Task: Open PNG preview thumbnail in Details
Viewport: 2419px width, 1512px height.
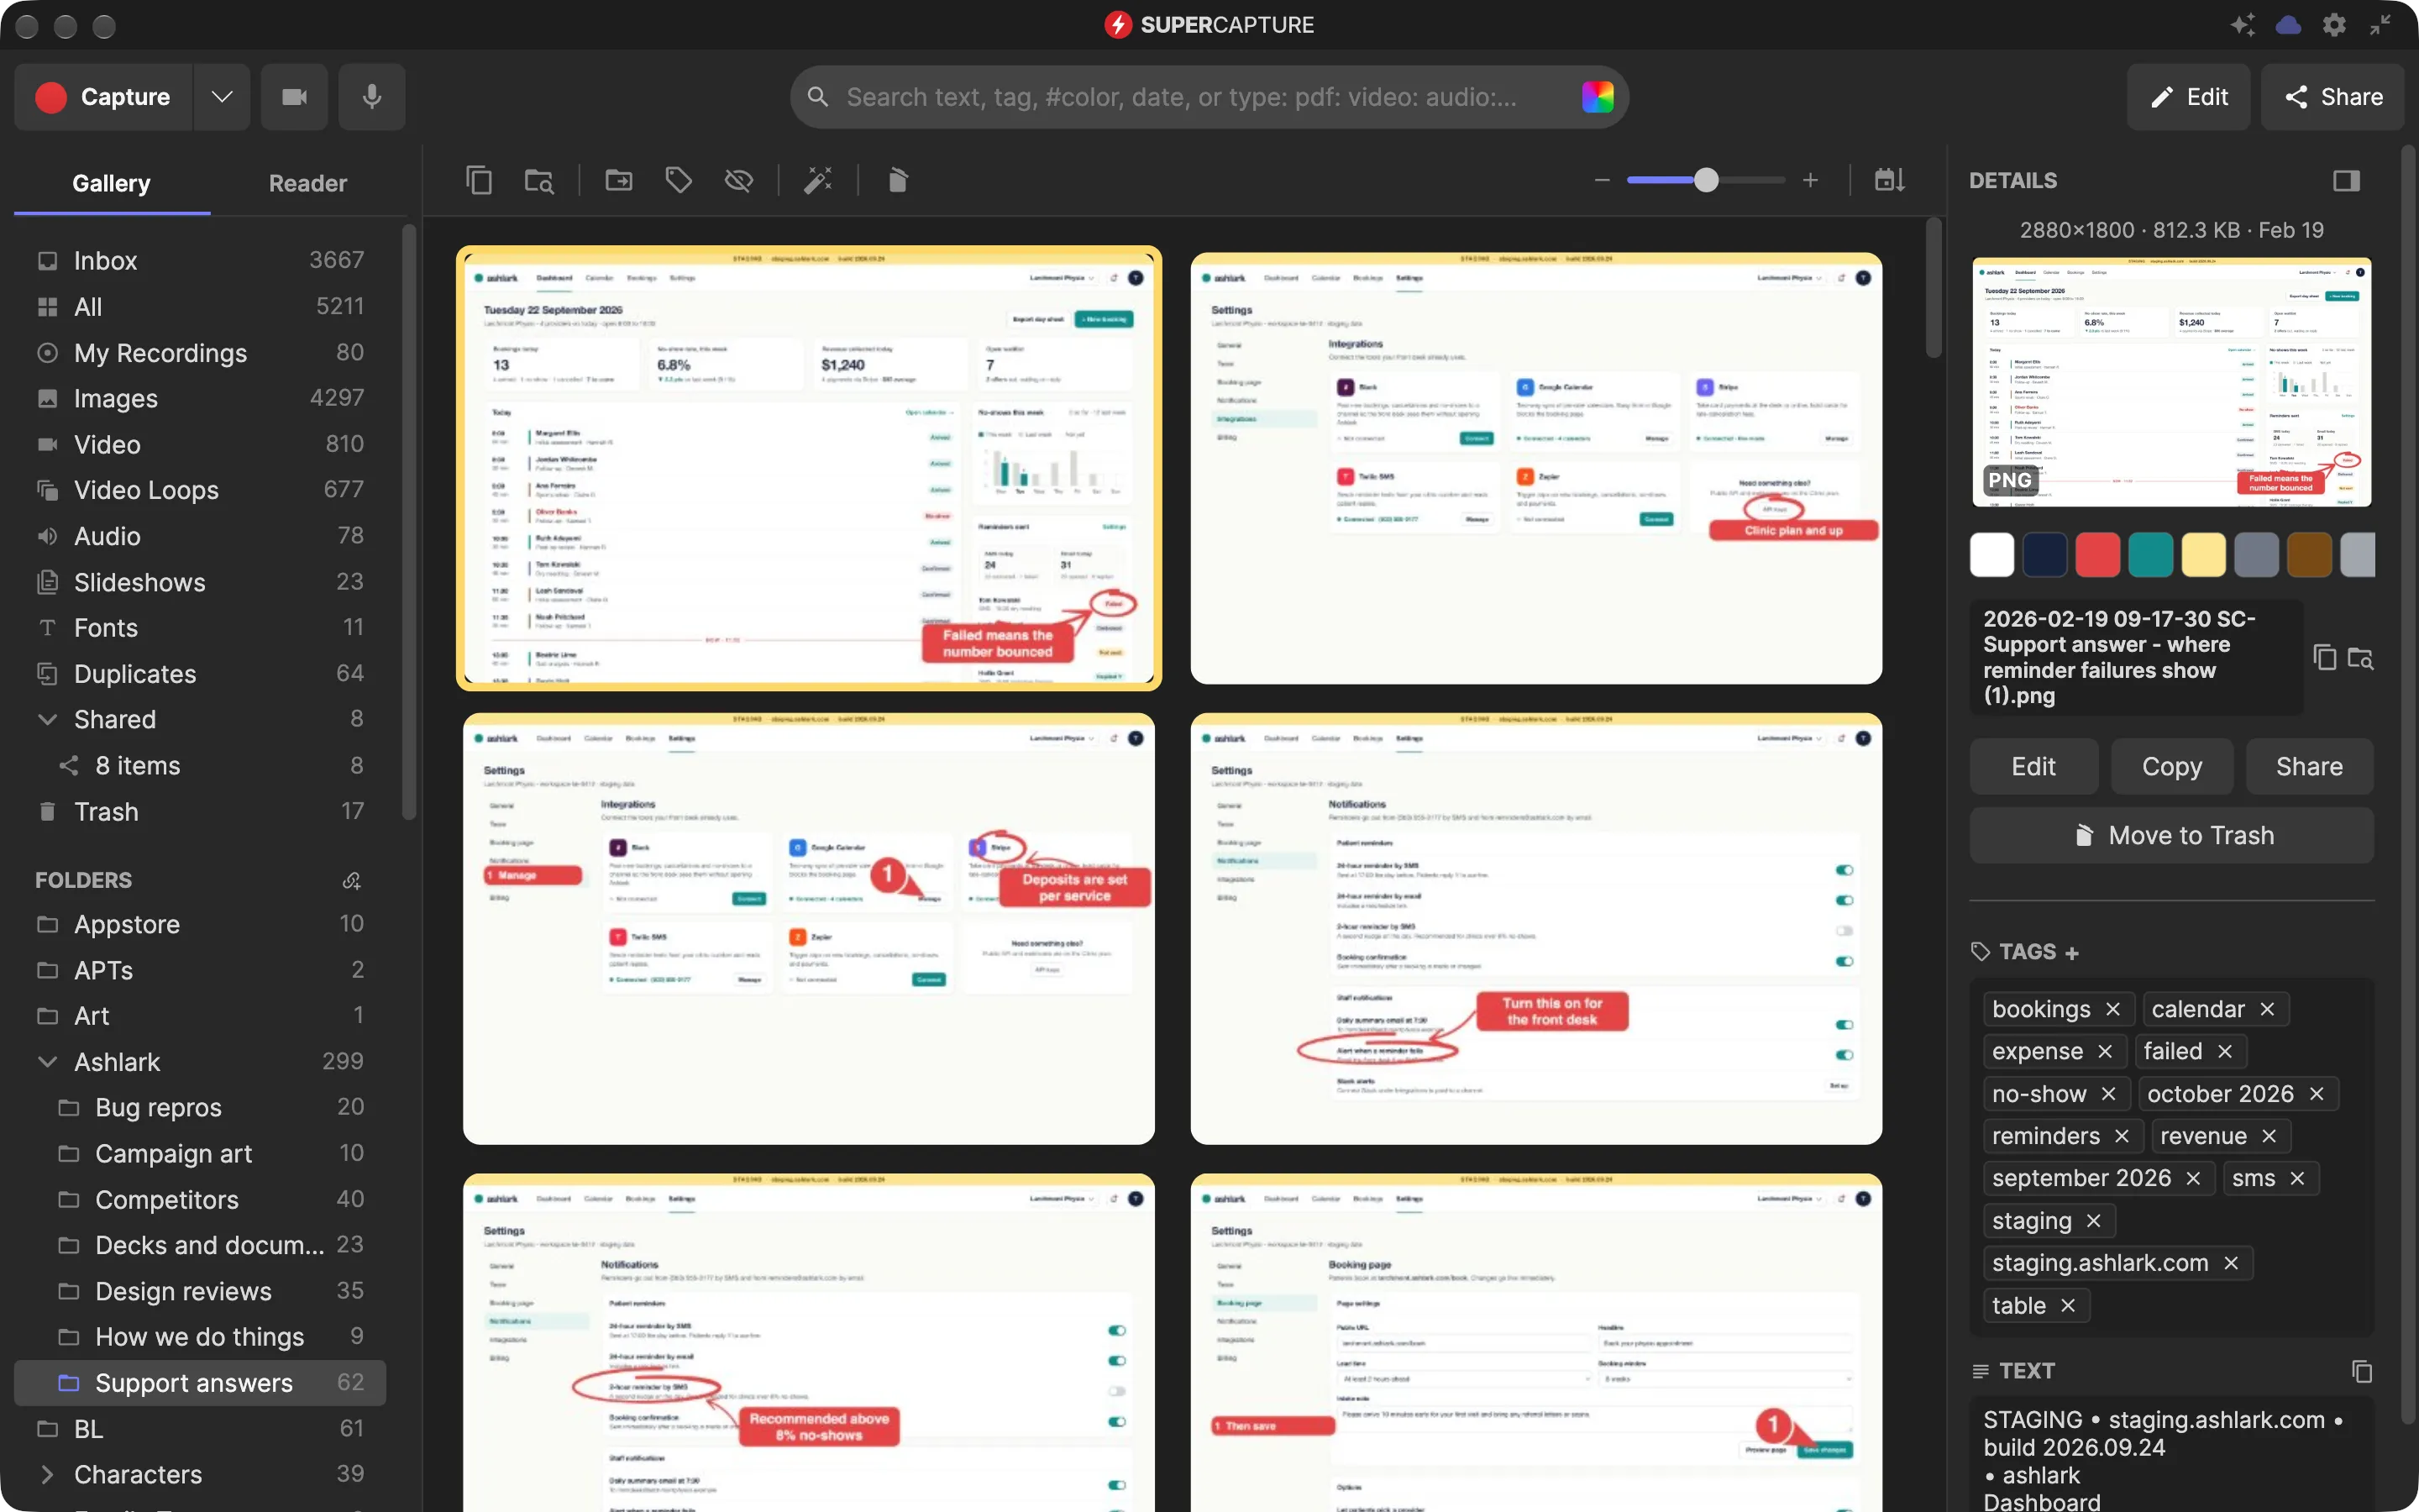Action: [2171, 382]
